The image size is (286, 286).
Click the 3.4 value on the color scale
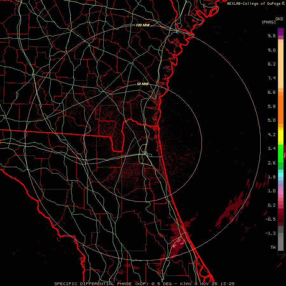coord(272,149)
